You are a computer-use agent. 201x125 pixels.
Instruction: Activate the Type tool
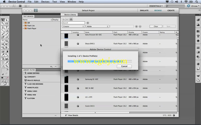[x=7, y=27]
